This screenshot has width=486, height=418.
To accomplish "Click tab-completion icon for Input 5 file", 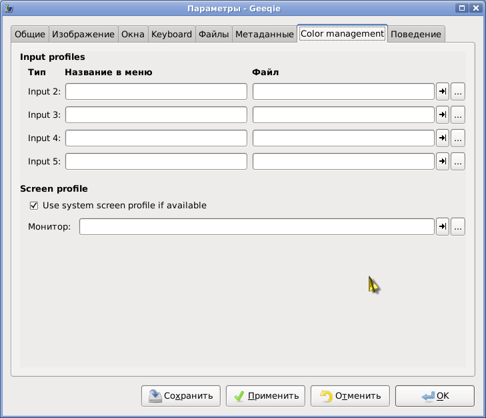I will pyautogui.click(x=443, y=161).
